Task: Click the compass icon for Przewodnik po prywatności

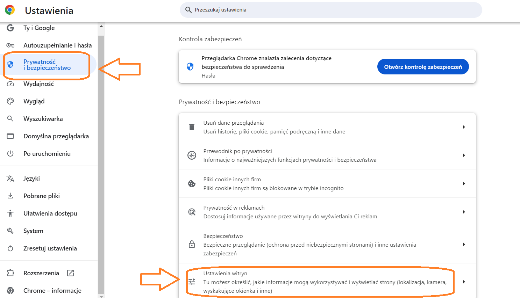Action: [192, 155]
